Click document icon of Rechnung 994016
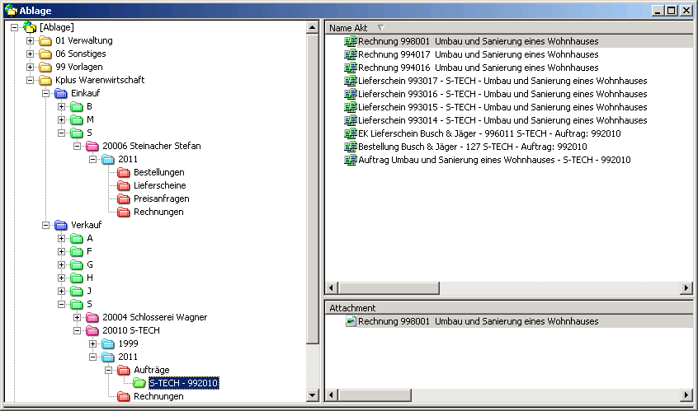The image size is (698, 411). click(351, 68)
